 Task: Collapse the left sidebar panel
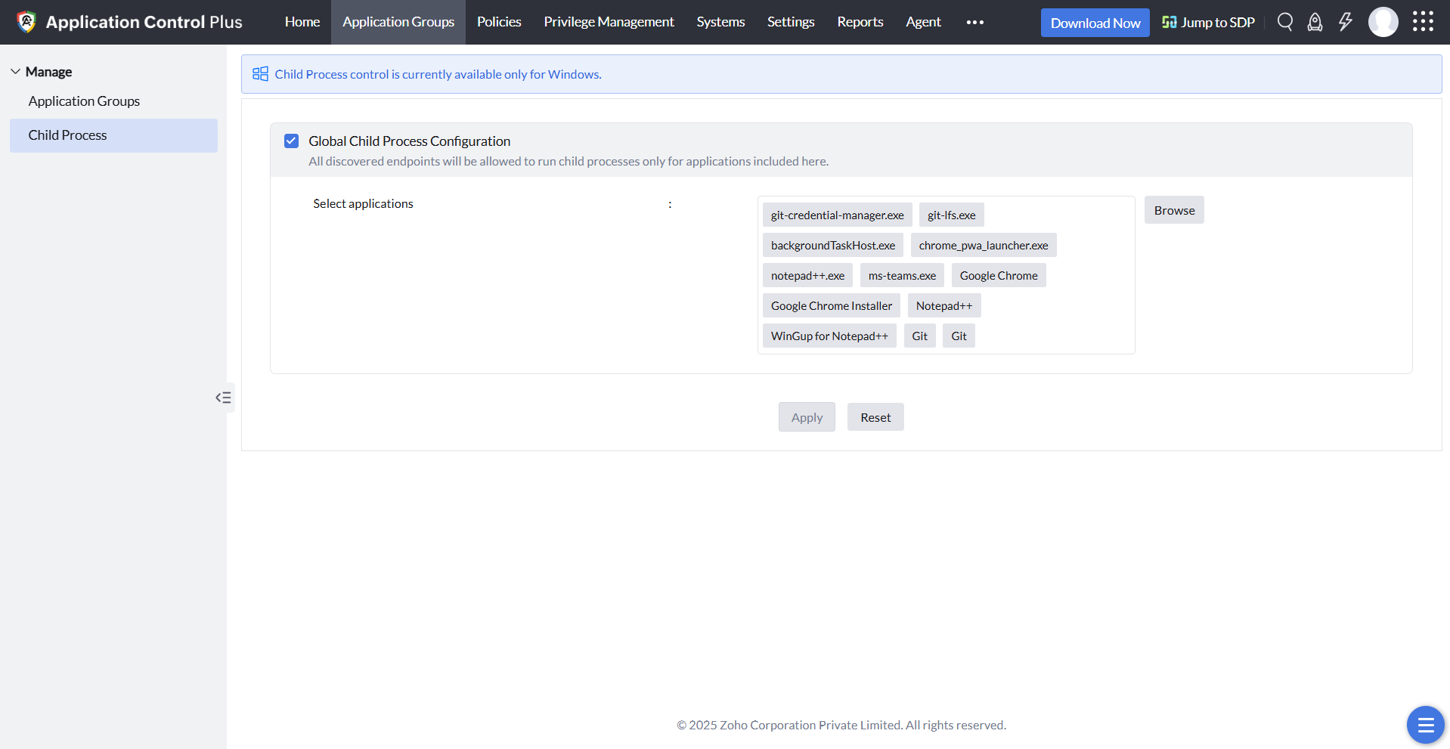[x=224, y=398]
